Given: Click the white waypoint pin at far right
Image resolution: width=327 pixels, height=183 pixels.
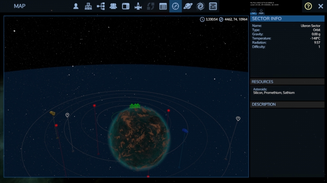Looking at the screenshot, I should click(238, 118).
